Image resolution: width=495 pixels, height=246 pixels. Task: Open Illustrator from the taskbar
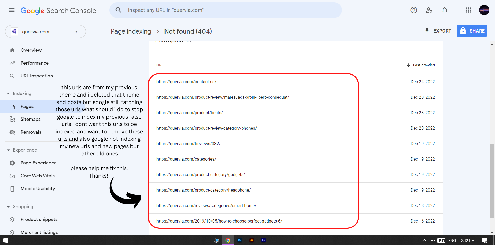(252, 240)
